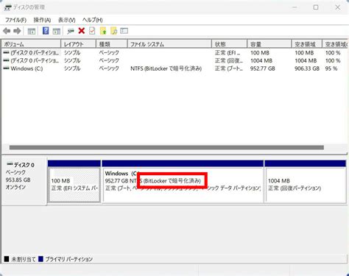This screenshot has width=349, height=276.
Task: Sort by the 容量 column header
Action: pyautogui.click(x=269, y=44)
